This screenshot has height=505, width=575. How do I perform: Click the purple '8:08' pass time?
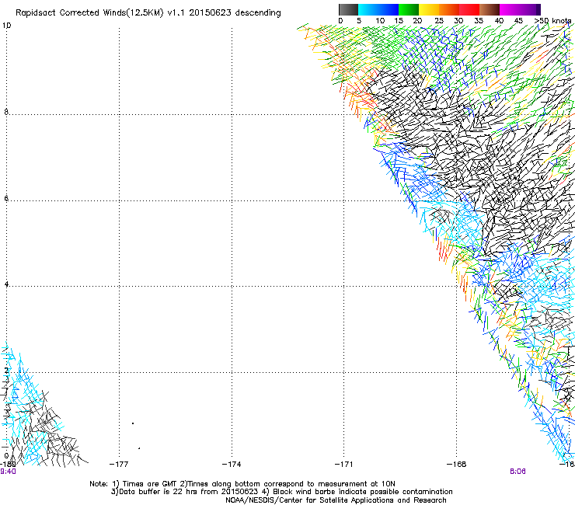(517, 472)
